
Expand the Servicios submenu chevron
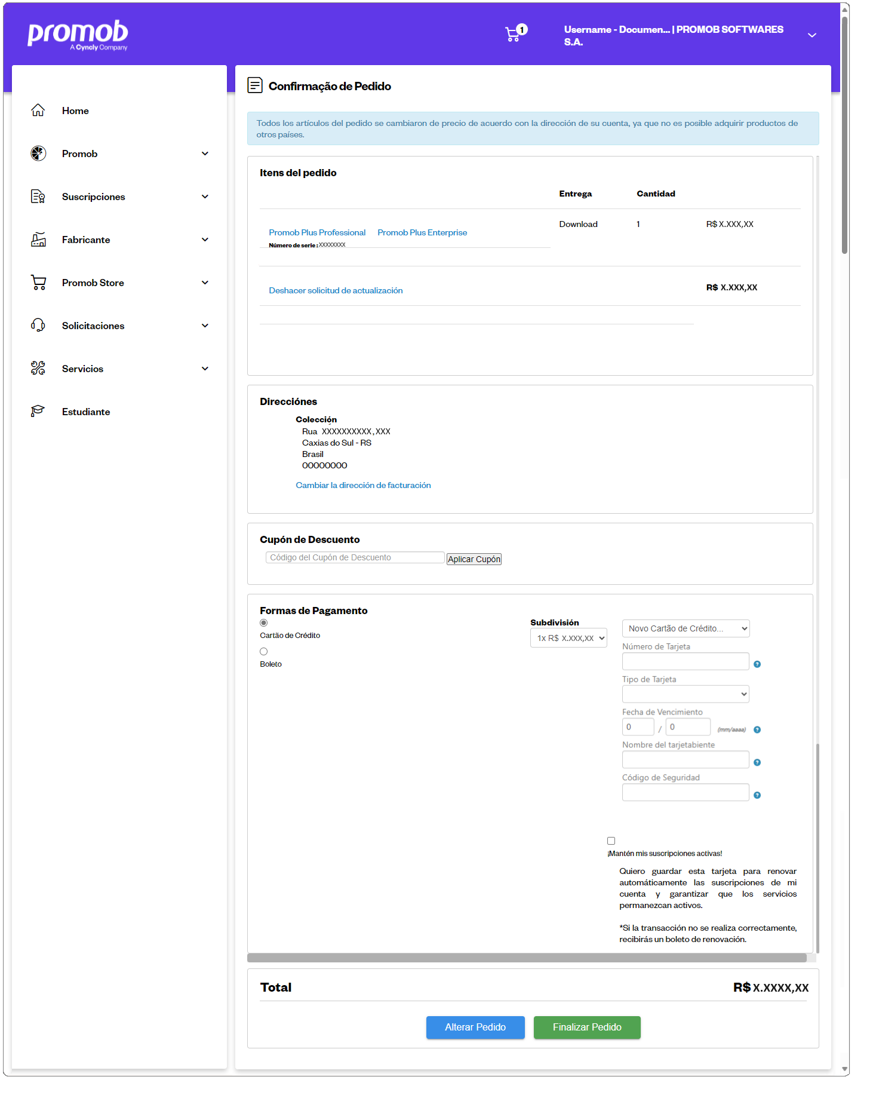[x=205, y=369]
